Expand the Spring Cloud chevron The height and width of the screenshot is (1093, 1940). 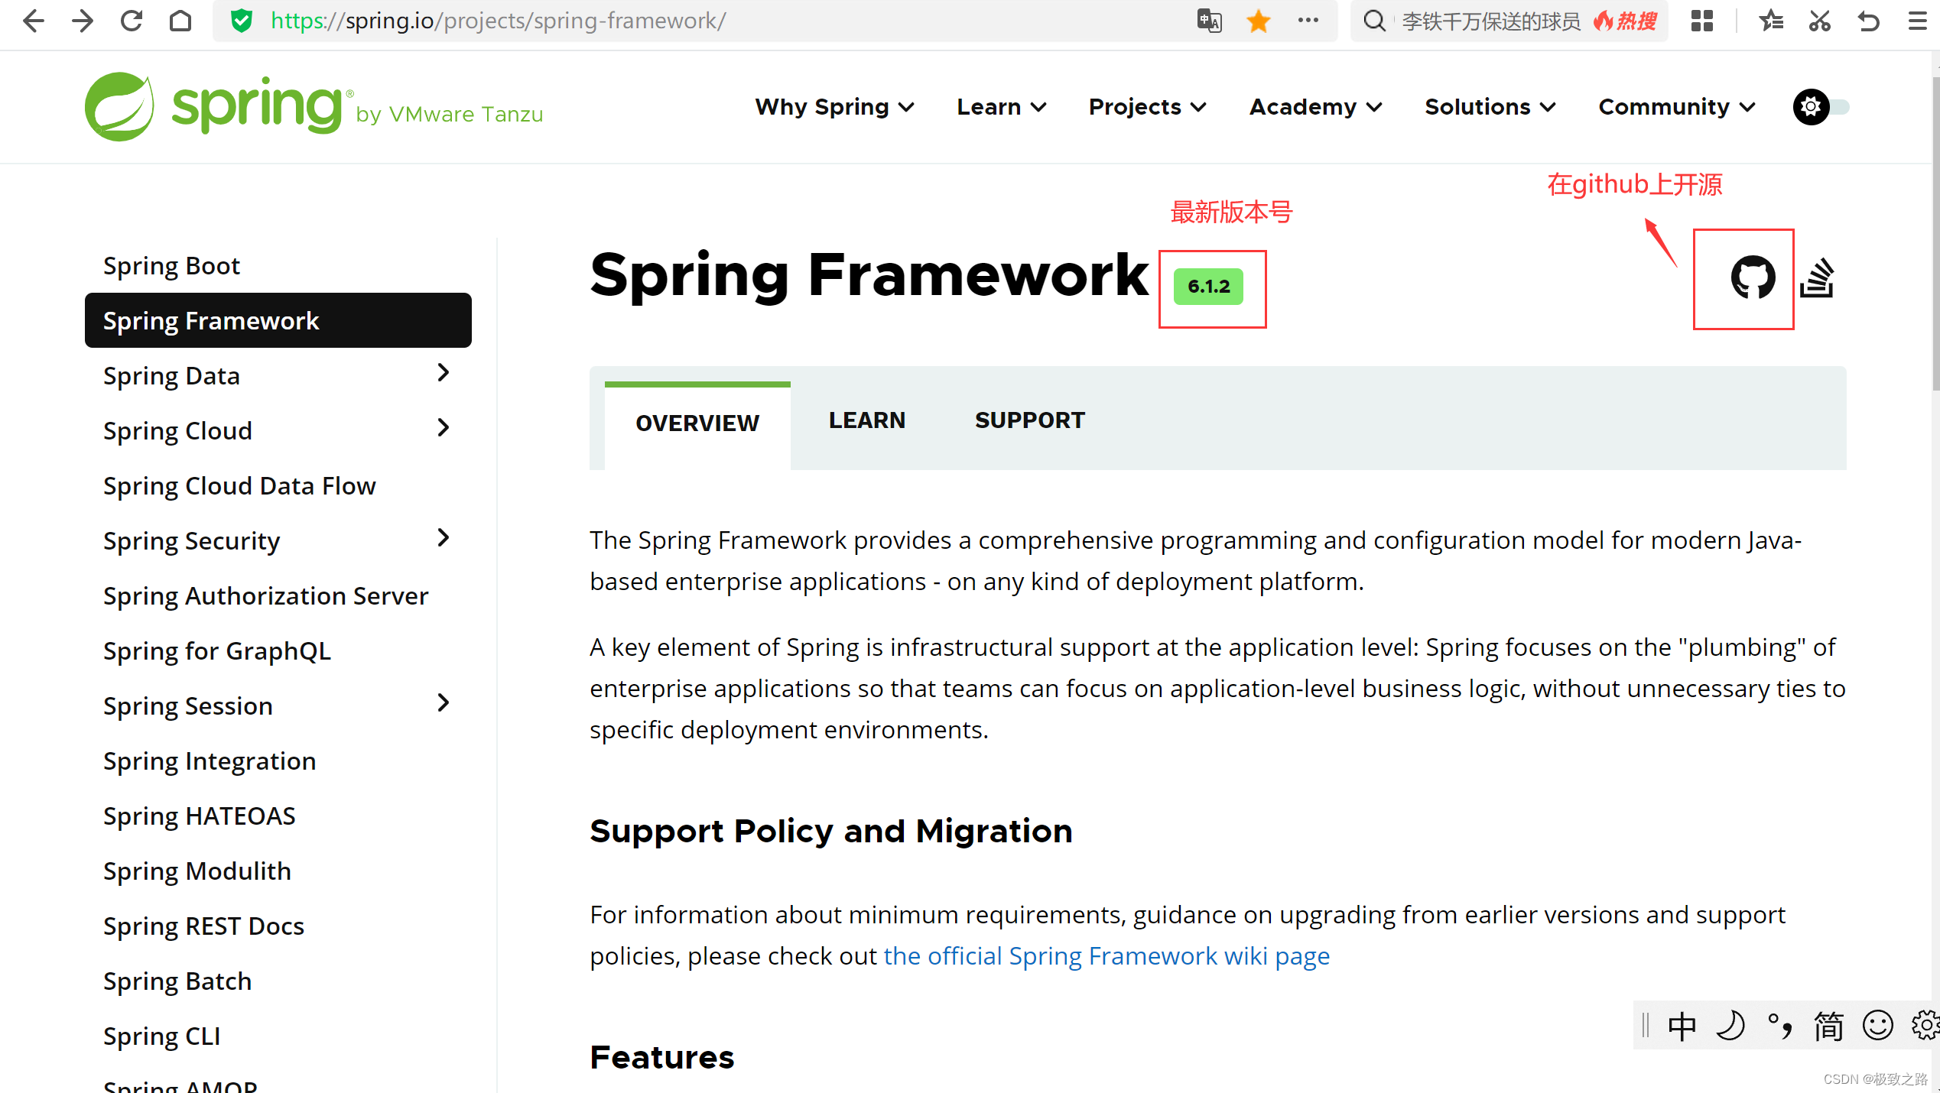(443, 428)
